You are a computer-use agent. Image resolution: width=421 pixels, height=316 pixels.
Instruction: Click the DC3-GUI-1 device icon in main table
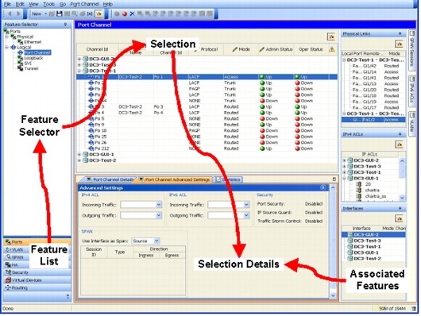pyautogui.click(x=85, y=154)
